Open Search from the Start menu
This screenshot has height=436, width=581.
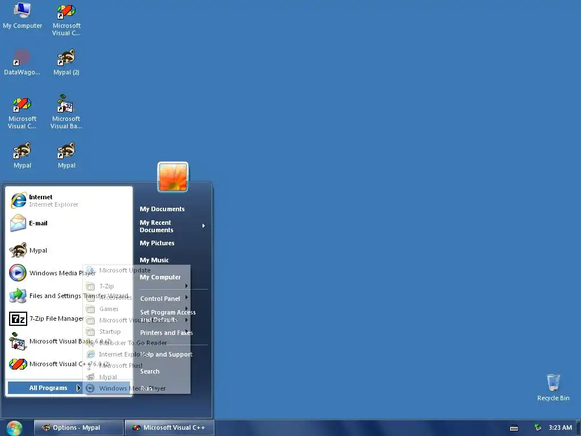pyautogui.click(x=150, y=371)
